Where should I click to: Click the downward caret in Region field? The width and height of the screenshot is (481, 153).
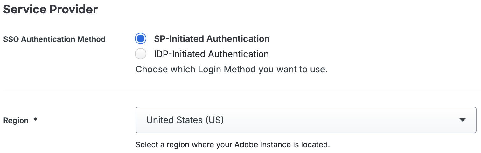point(463,120)
